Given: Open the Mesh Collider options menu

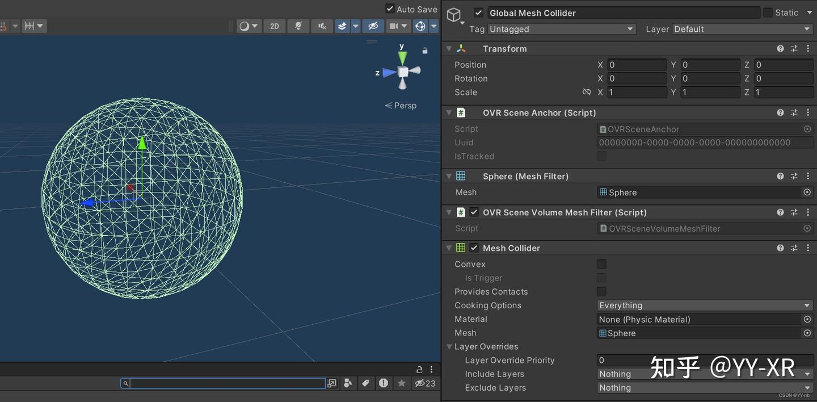Looking at the screenshot, I should [x=808, y=248].
